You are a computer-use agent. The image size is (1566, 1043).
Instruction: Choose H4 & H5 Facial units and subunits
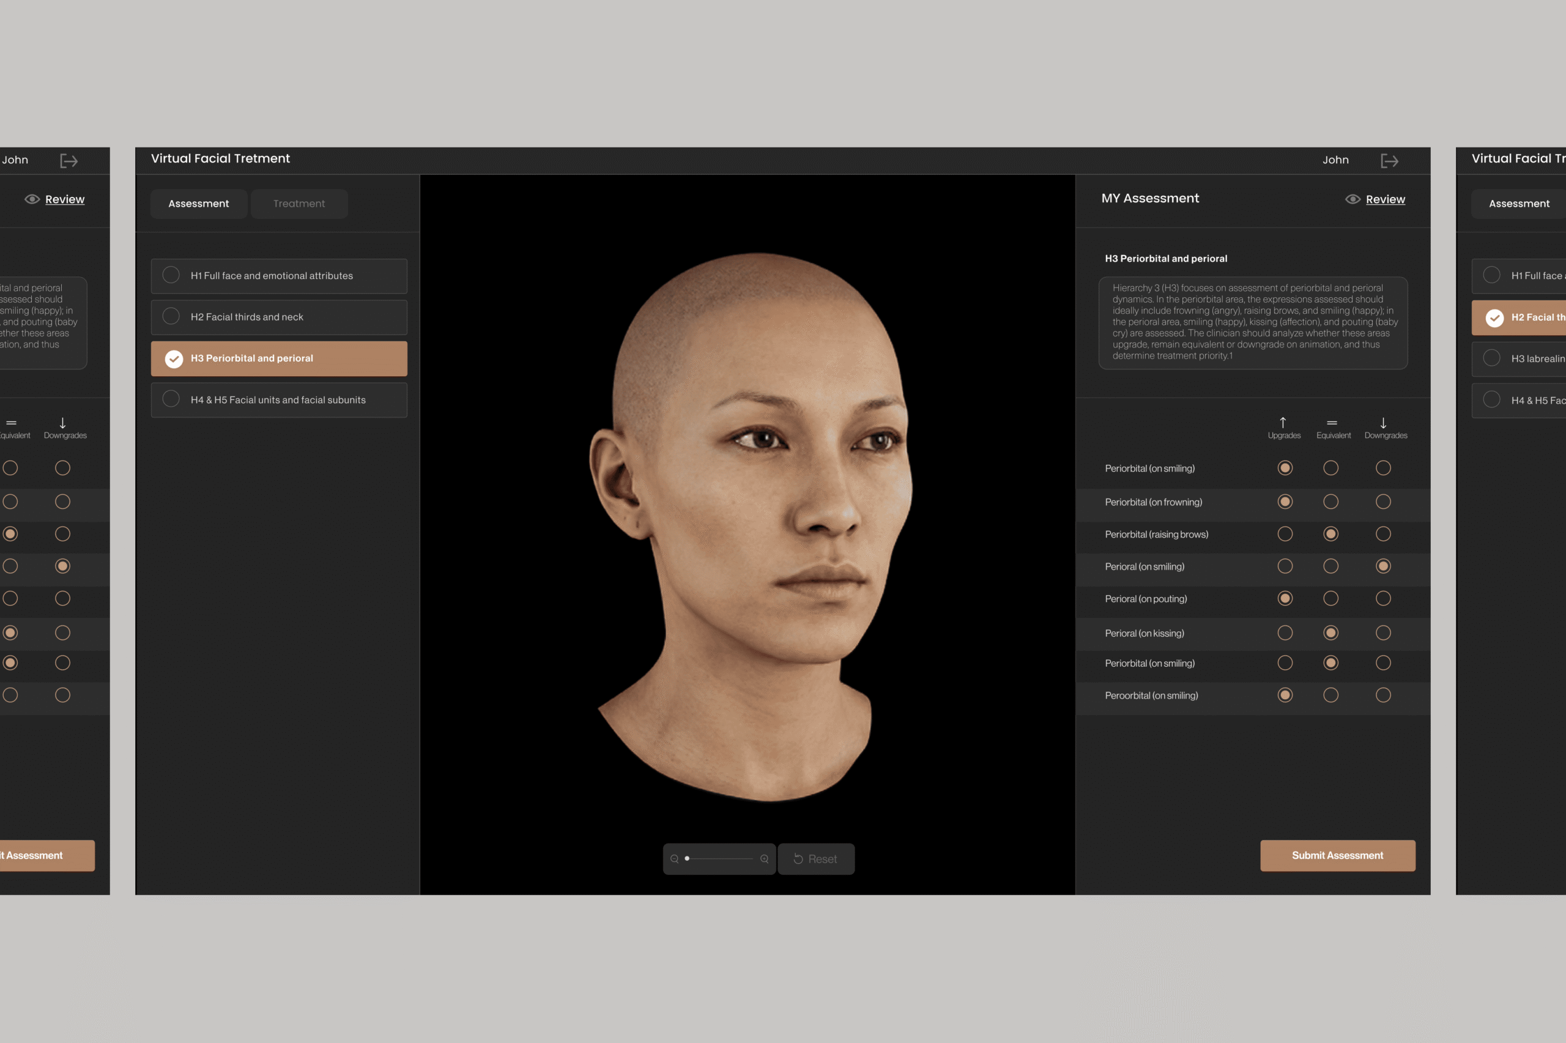[x=278, y=400]
